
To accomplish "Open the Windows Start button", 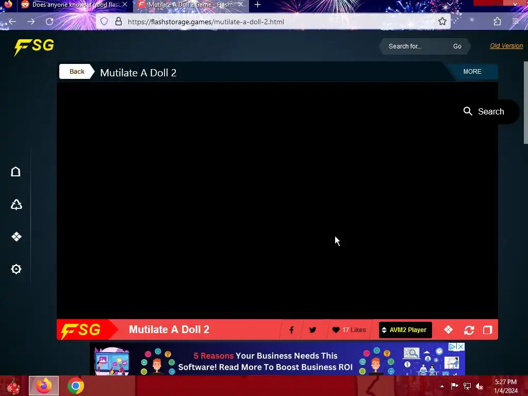I will 12,386.
